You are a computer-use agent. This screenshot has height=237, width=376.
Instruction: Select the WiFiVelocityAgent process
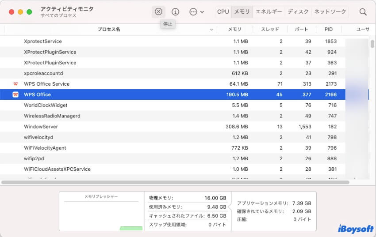pos(173,148)
